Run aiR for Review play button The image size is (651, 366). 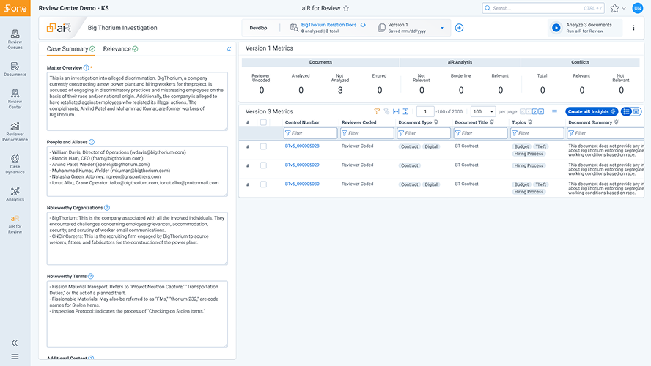pyautogui.click(x=556, y=28)
